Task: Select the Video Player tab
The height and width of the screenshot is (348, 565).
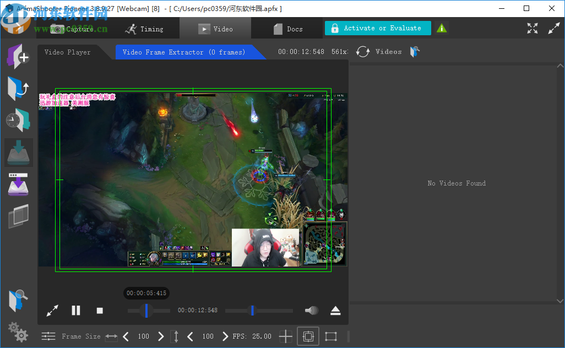Action: [67, 52]
